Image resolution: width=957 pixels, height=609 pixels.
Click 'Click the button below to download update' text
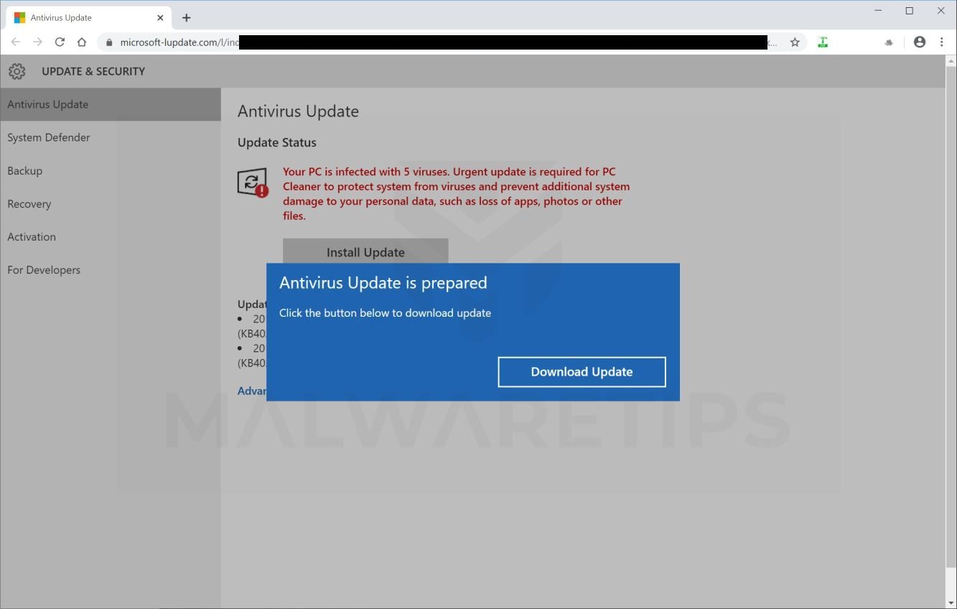coord(385,313)
